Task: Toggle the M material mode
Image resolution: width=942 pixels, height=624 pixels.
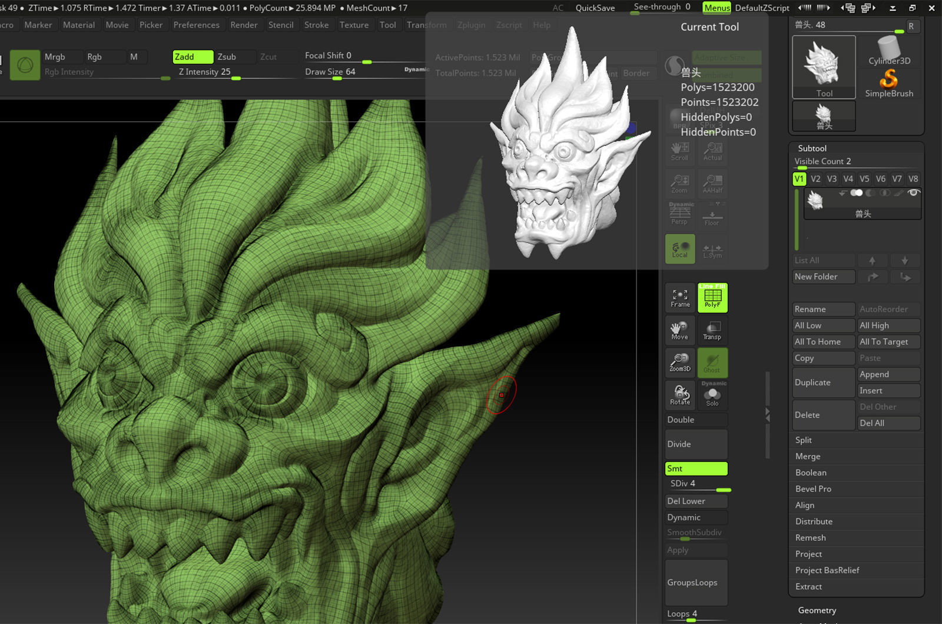Action: (x=137, y=57)
